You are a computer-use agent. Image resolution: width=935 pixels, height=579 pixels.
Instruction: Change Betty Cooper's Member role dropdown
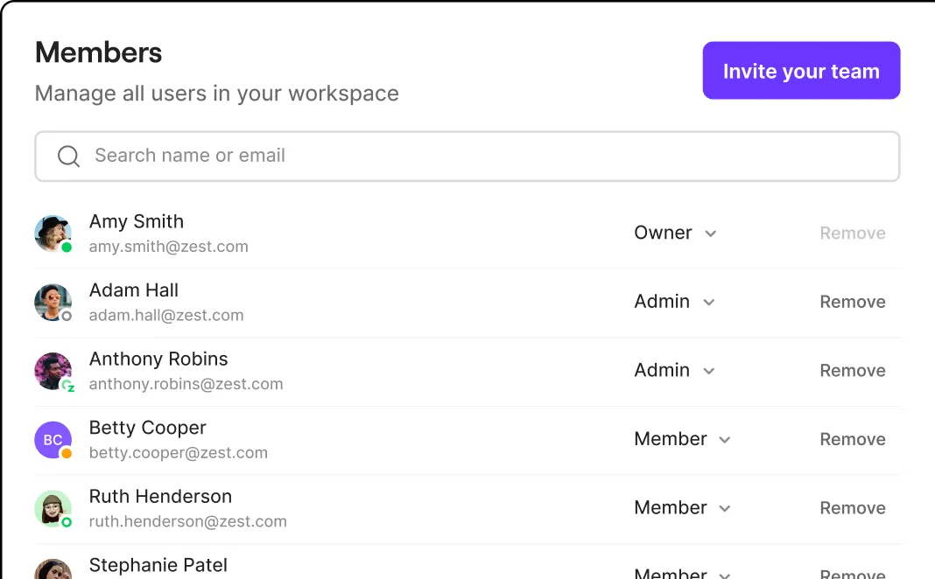[682, 439]
